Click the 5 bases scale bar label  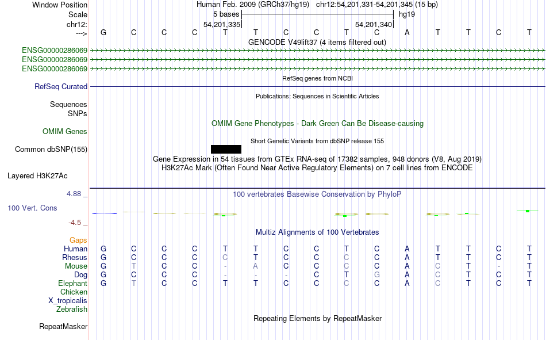point(226,14)
